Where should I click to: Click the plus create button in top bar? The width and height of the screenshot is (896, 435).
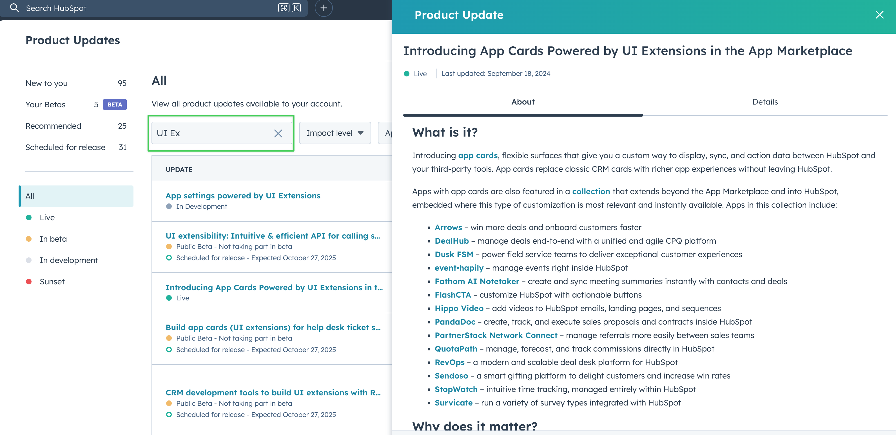coord(324,8)
